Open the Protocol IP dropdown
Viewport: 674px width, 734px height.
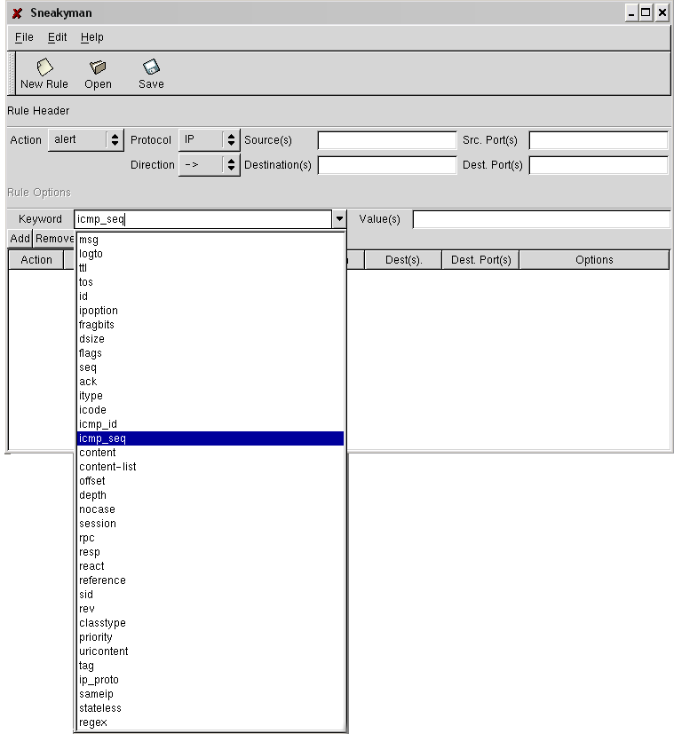tap(209, 140)
